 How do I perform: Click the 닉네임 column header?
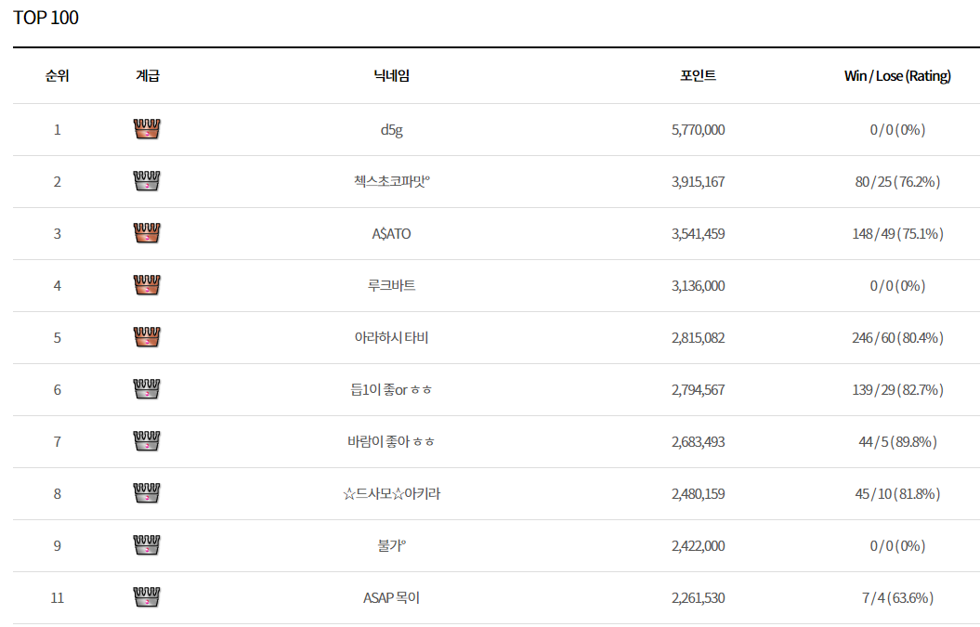[x=391, y=76]
